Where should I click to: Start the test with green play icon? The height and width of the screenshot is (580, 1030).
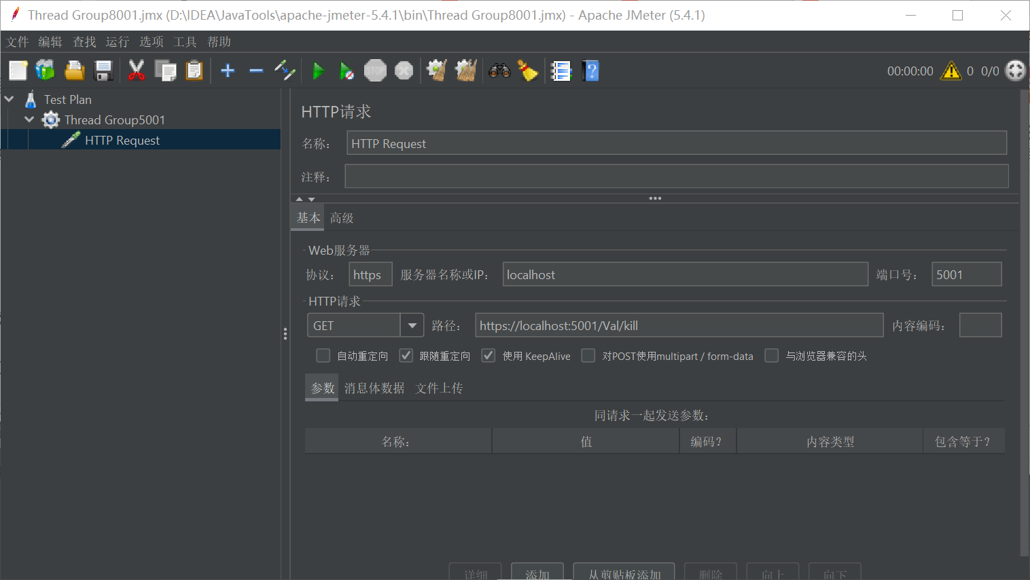(318, 71)
